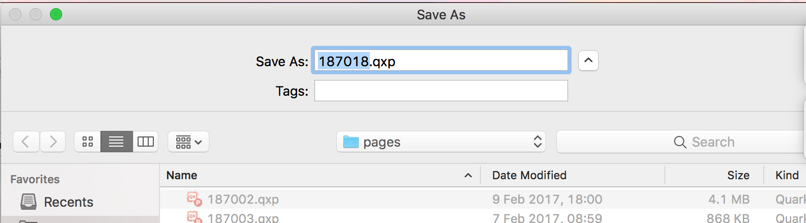Go back with the left arrow button

coord(26,142)
